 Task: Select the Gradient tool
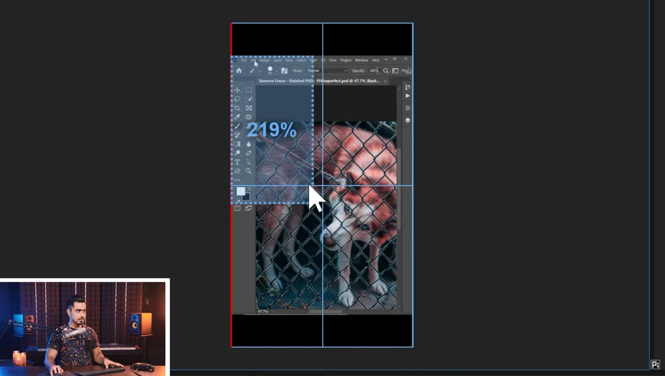click(x=237, y=144)
